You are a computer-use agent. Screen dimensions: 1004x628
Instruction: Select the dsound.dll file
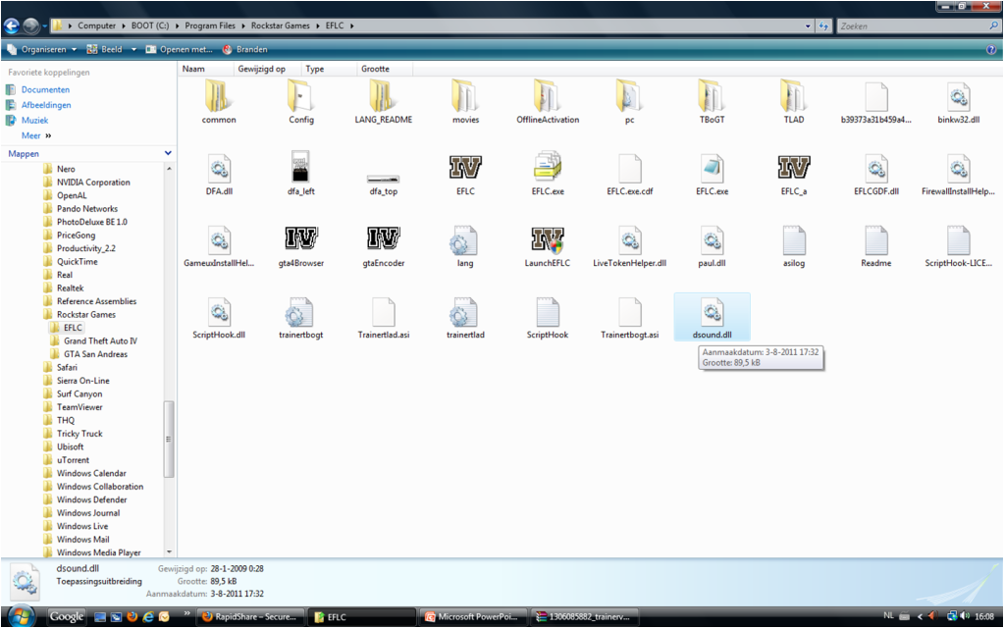pyautogui.click(x=712, y=317)
